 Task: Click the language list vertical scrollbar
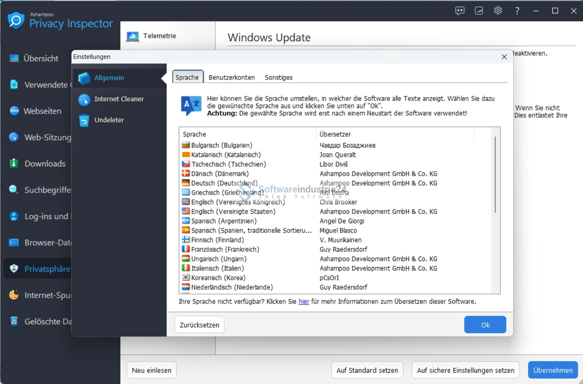click(495, 175)
